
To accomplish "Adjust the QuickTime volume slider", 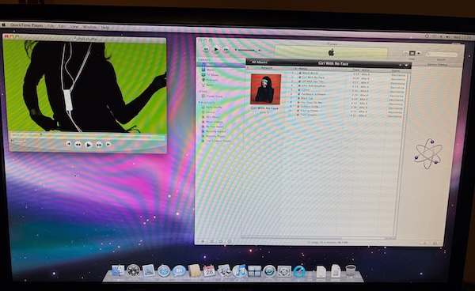I will coord(19,141).
